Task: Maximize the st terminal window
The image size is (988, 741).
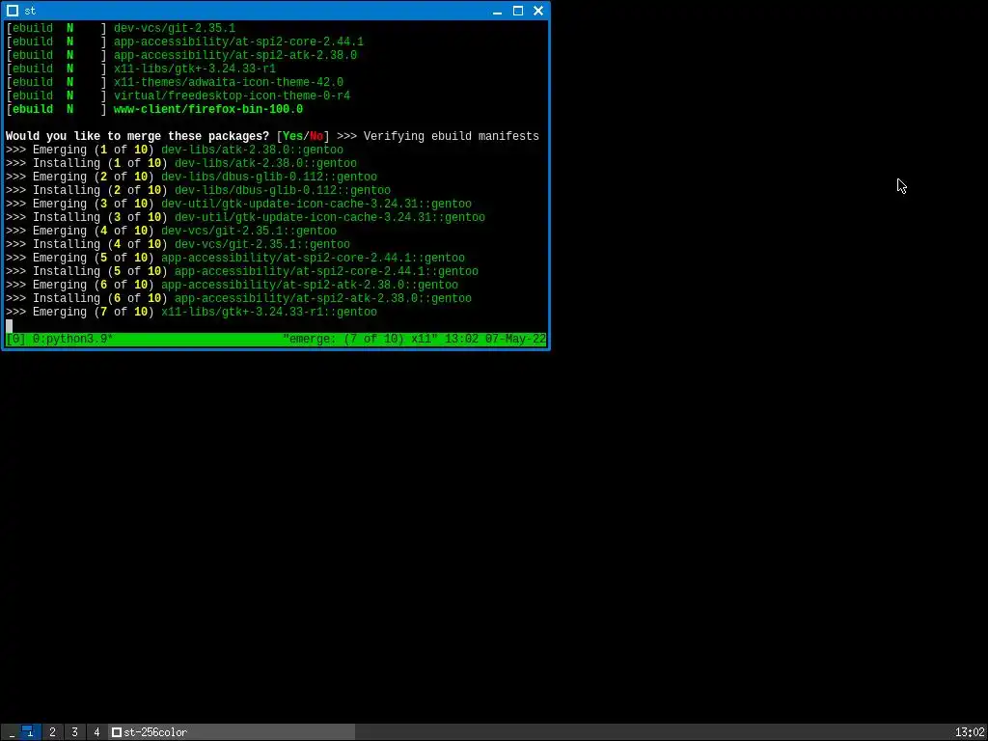Action: tap(518, 11)
